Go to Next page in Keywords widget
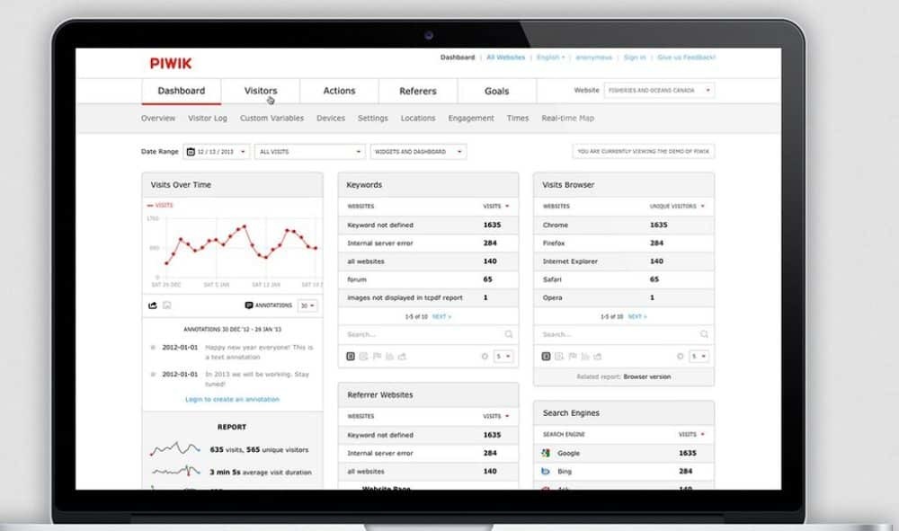Image resolution: width=899 pixels, height=531 pixels. 441,316
